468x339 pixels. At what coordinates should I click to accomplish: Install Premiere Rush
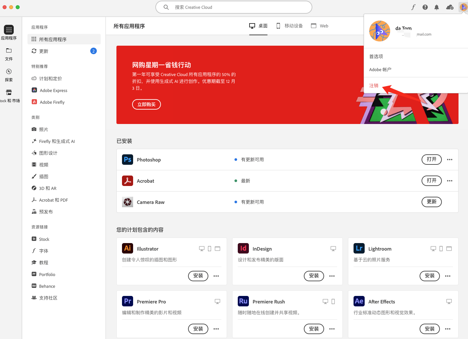[314, 329]
